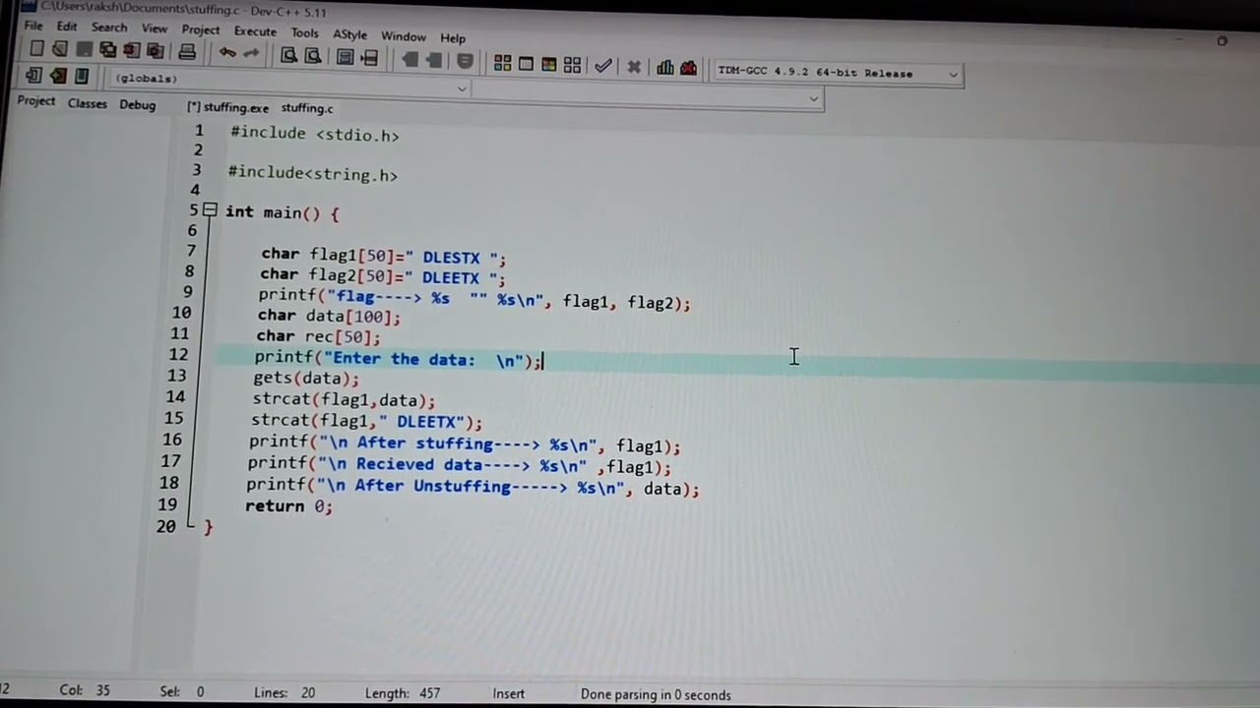Viewport: 1260px width, 708px height.
Task: Open the Search menu
Action: [x=109, y=28]
